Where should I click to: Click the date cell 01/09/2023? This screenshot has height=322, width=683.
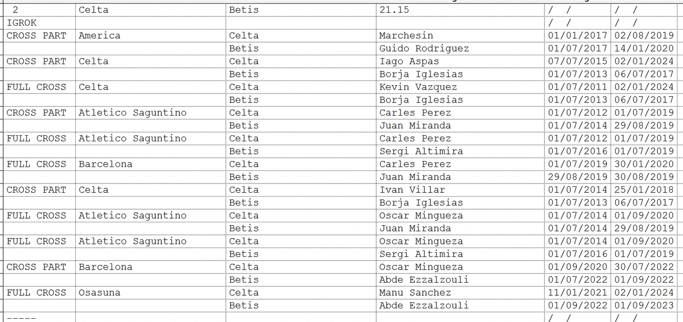644,306
